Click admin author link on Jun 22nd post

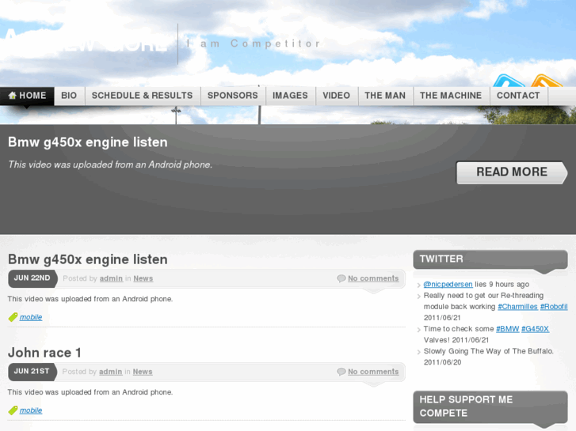[x=111, y=278]
